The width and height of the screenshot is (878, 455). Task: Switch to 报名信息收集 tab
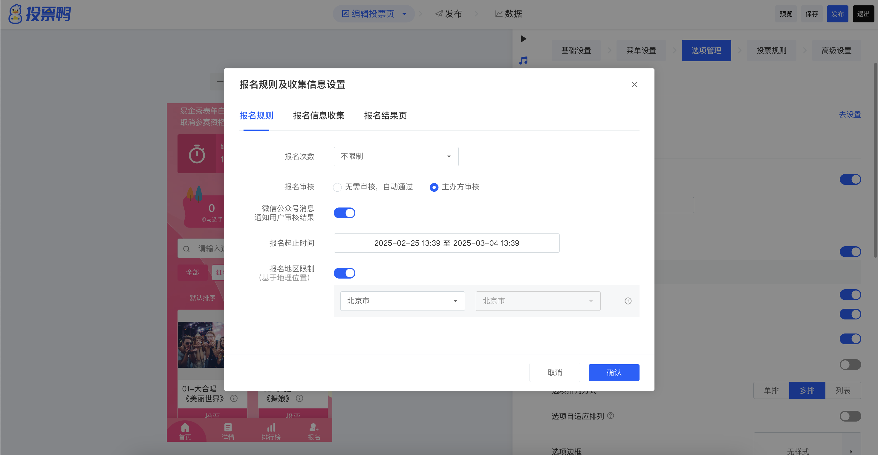pos(318,116)
